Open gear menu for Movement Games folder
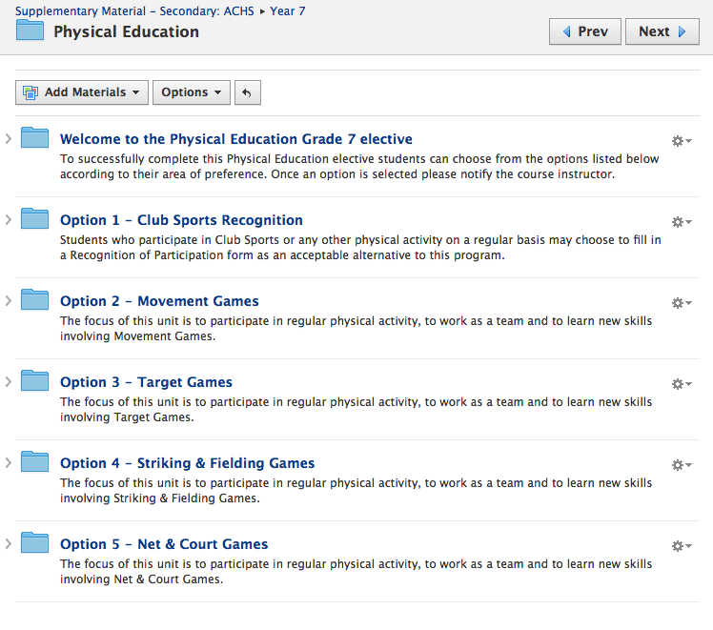 [x=682, y=303]
